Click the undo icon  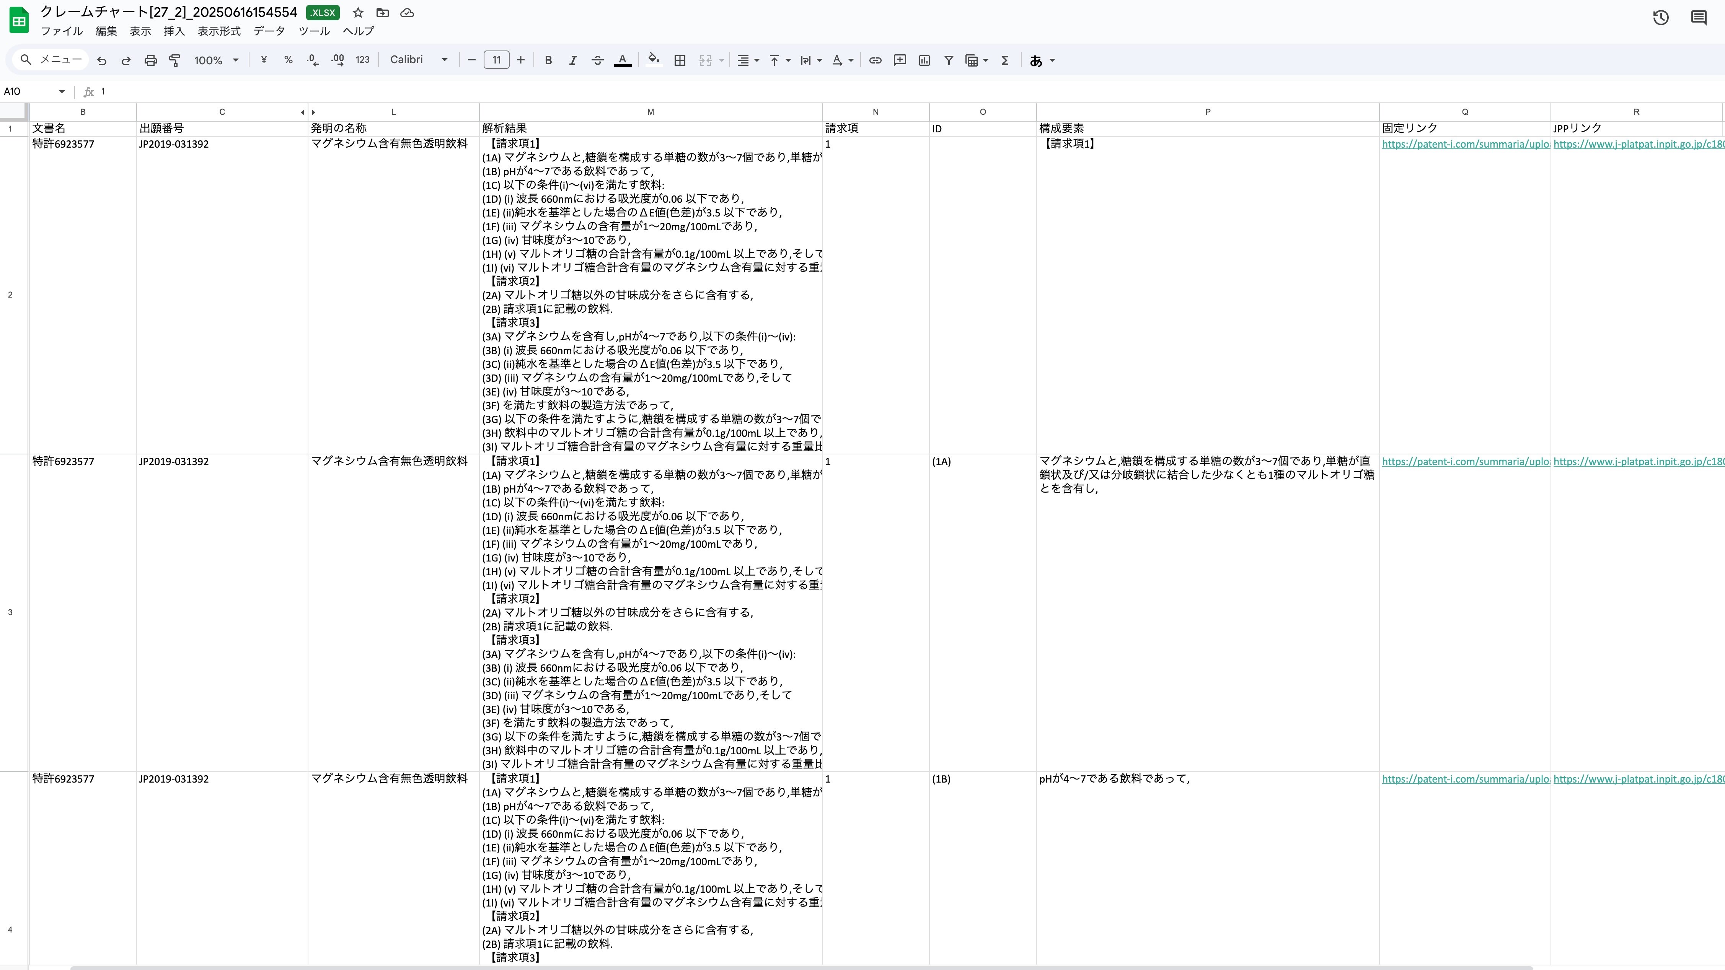102,60
